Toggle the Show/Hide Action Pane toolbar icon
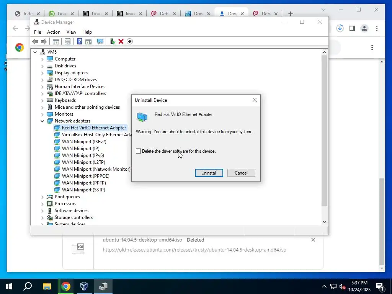392x294 pixels. click(x=88, y=41)
